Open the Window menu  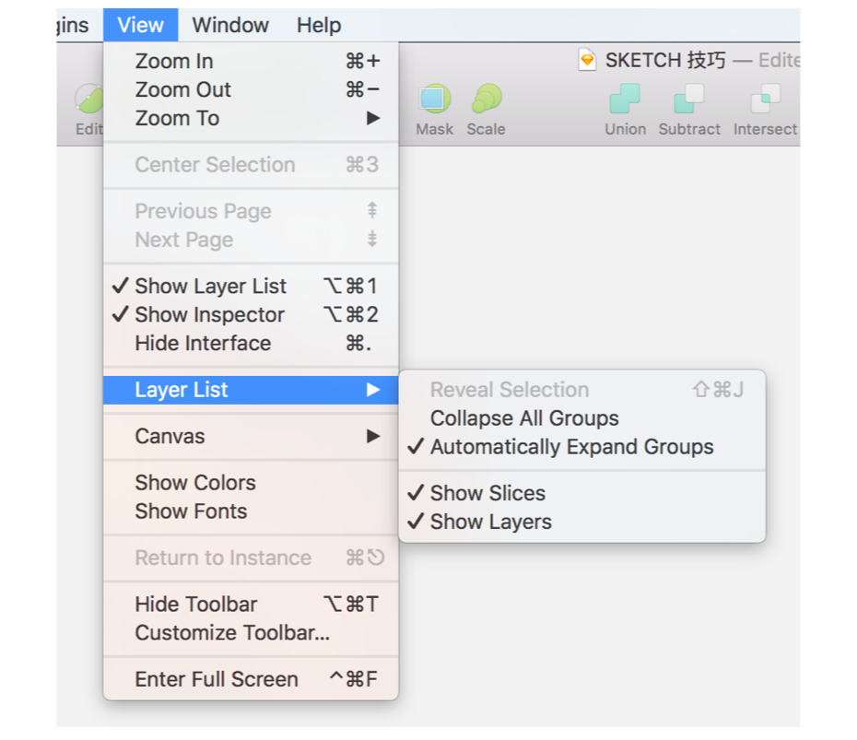pos(230,25)
